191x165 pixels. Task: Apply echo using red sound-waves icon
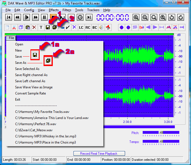click(x=142, y=27)
